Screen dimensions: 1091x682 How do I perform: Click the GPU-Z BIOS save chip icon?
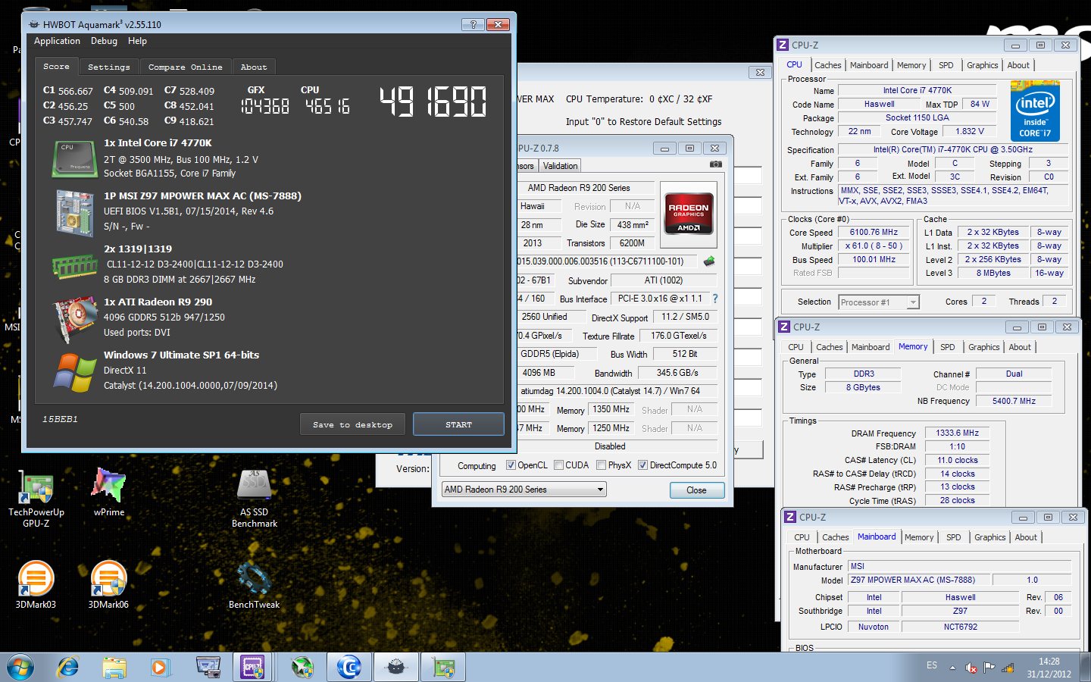click(x=709, y=261)
